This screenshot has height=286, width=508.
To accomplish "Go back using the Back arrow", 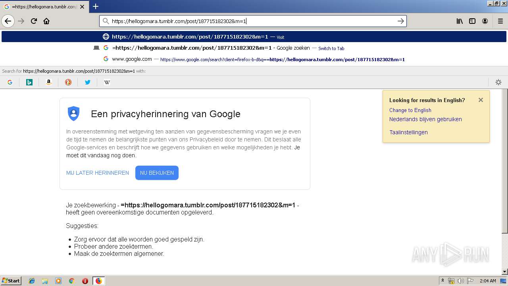I will click(x=8, y=21).
